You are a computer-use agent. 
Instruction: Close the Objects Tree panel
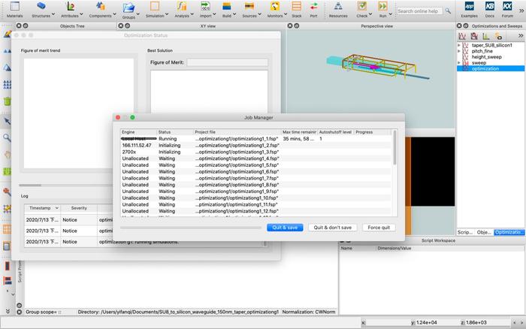[x=19, y=26]
